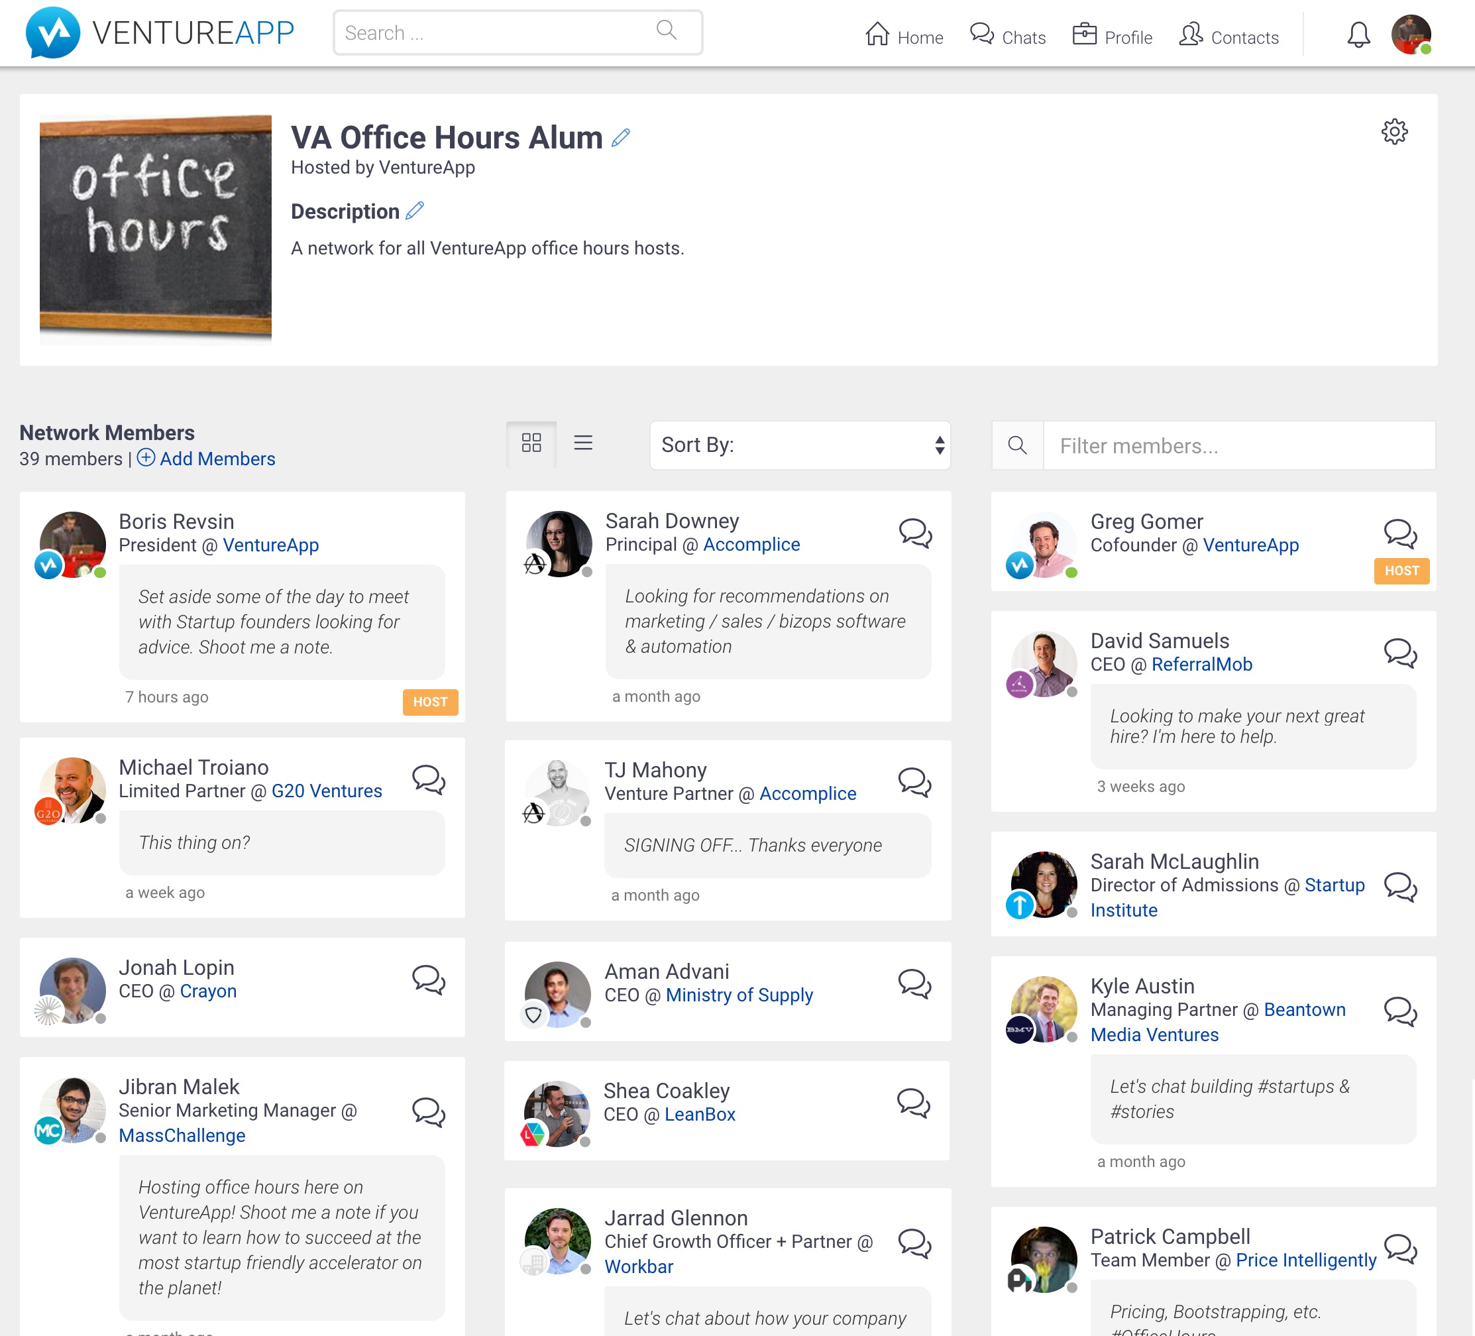
Task: Start chat with Sarah Downey
Action: pyautogui.click(x=914, y=533)
